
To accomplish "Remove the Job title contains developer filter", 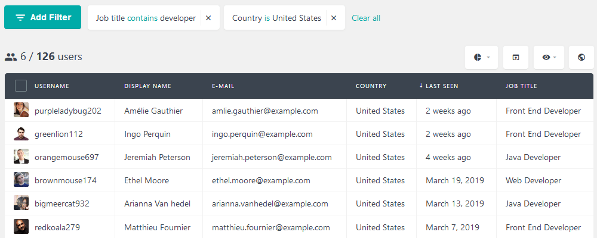I will pos(208,18).
